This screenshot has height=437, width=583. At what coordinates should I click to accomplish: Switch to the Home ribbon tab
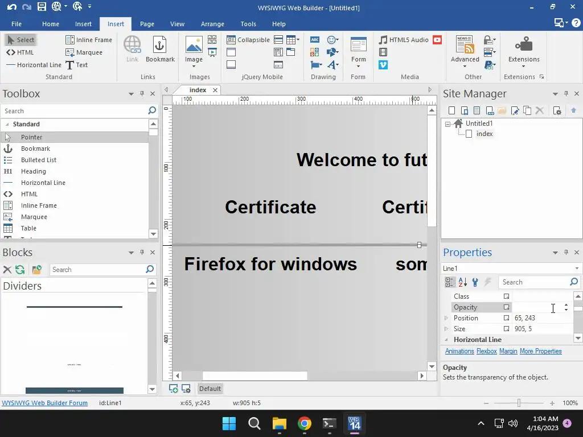click(x=51, y=24)
